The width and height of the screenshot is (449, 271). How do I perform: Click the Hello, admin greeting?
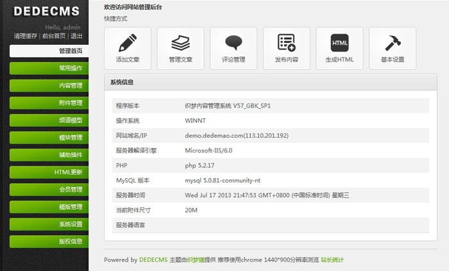63,28
